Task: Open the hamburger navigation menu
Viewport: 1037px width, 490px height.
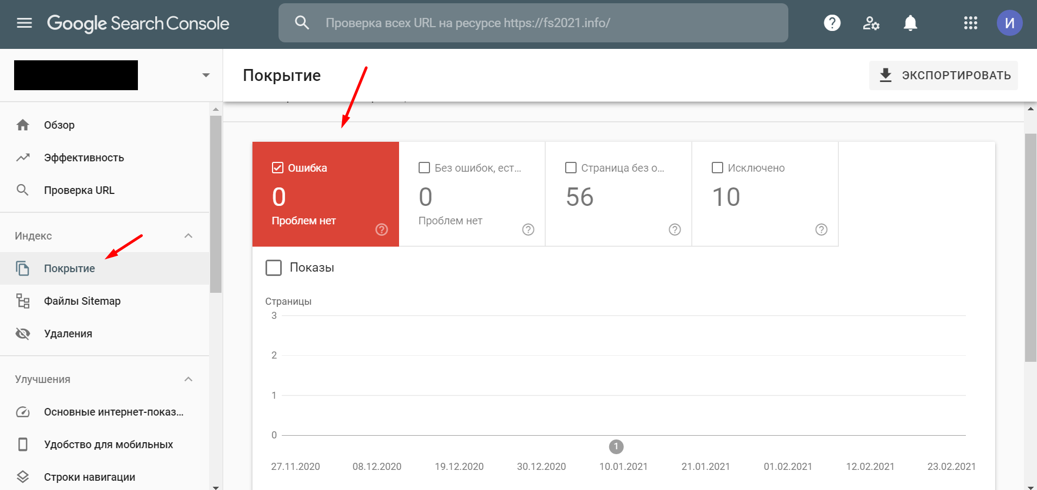Action: (24, 23)
